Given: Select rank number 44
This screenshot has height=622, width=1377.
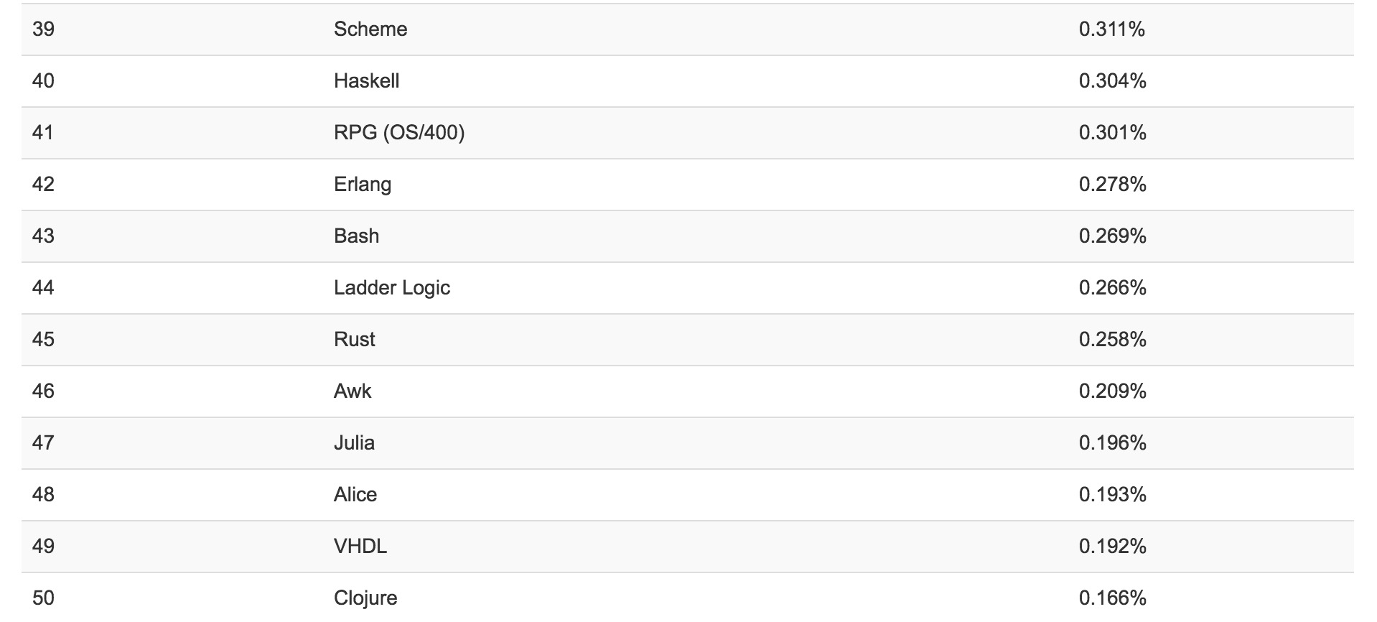Looking at the screenshot, I should pyautogui.click(x=43, y=288).
